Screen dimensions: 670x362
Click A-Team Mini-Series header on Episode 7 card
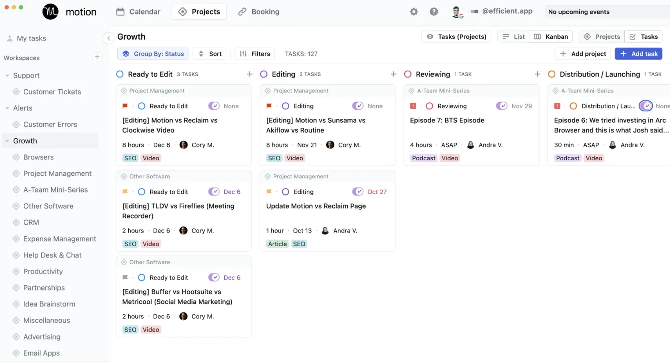(443, 91)
